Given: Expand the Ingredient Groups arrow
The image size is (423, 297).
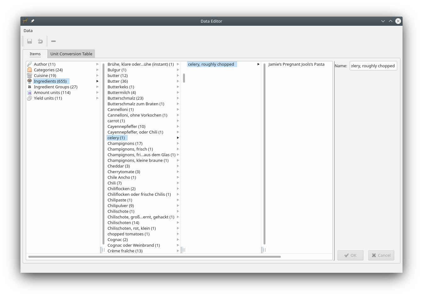Looking at the screenshot, I should point(97,87).
